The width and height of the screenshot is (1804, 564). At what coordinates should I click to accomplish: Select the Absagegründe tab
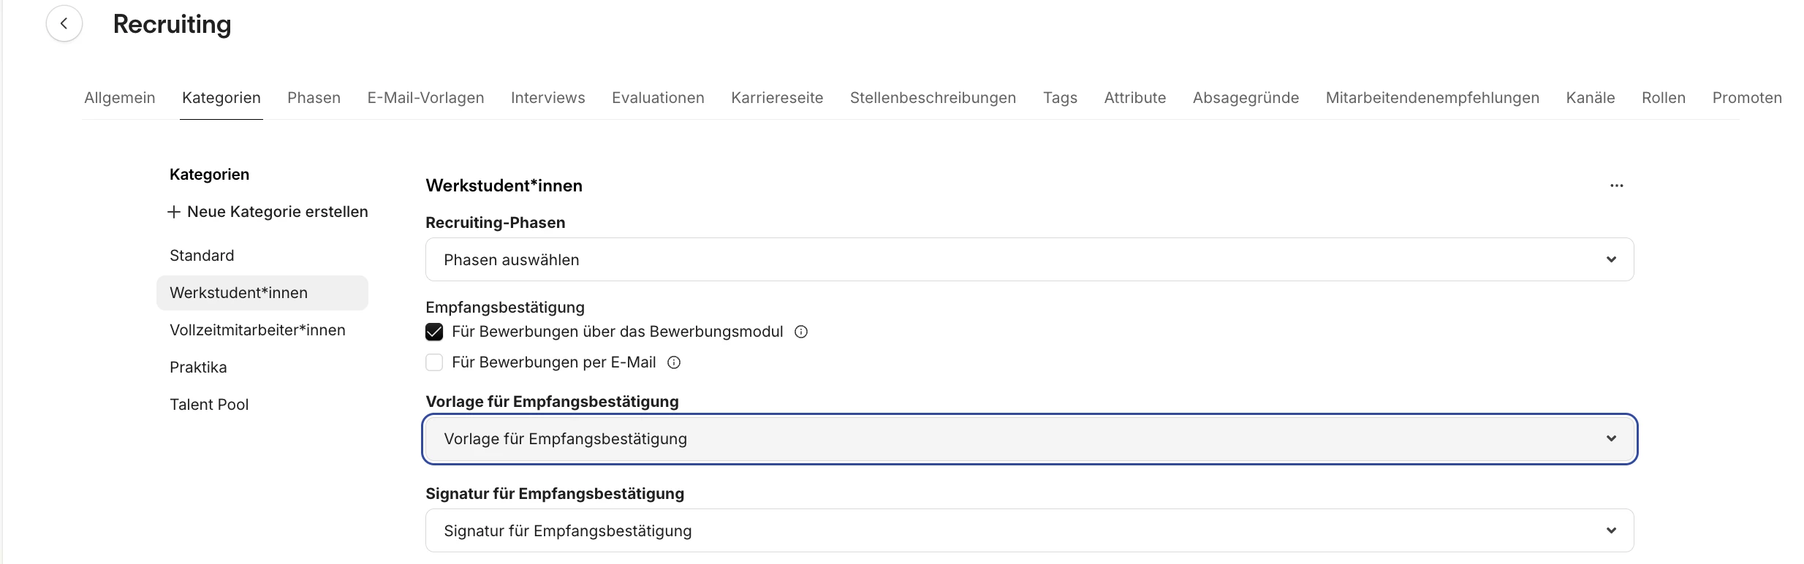[1246, 98]
